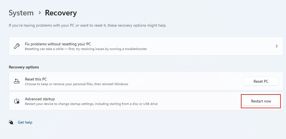Image resolution: width=286 pixels, height=139 pixels.
Task: Click the Advanced startup power-gear icon
Action: 17,101
